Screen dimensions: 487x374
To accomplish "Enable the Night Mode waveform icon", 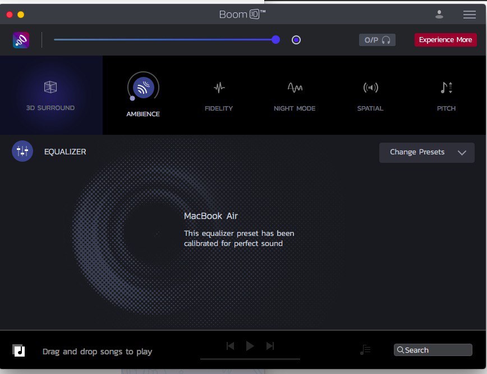I will coord(295,88).
